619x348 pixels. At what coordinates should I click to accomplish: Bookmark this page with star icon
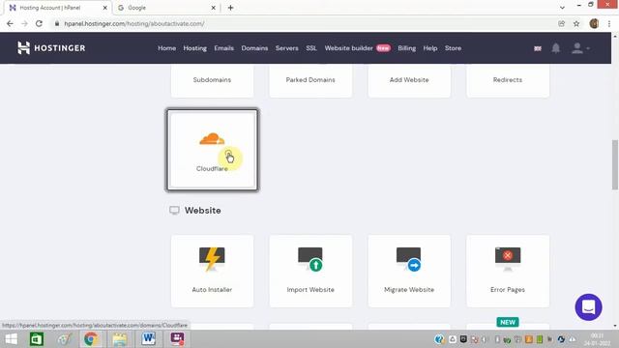coord(576,23)
